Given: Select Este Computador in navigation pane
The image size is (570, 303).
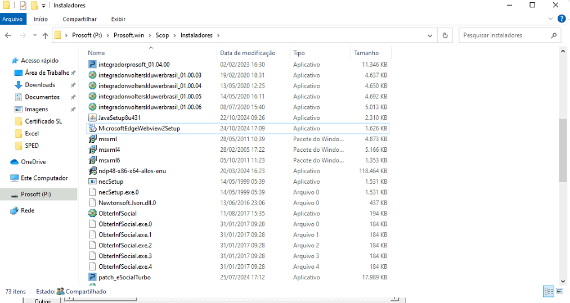Looking at the screenshot, I should pos(44,178).
